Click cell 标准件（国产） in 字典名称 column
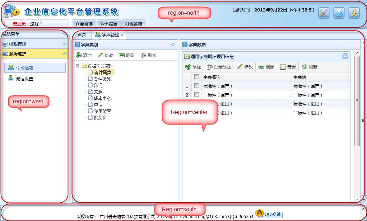Image resolution: width=367 pixels, height=221 pixels. [x=246, y=86]
